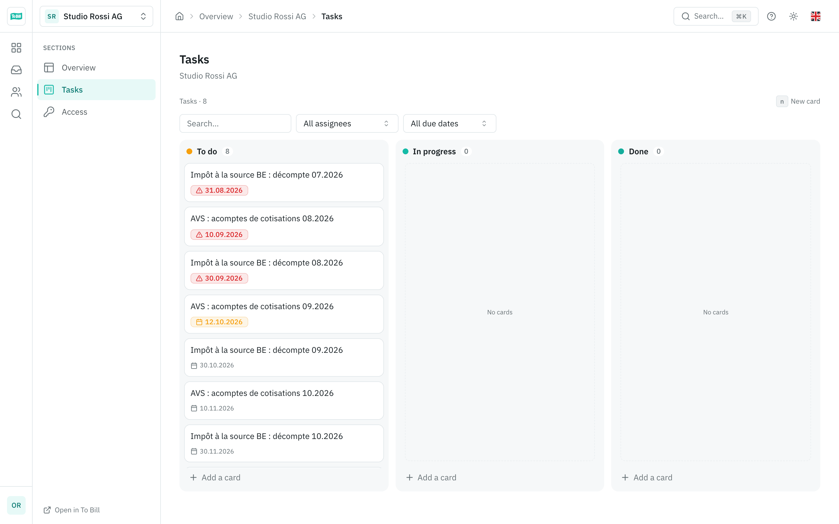The width and height of the screenshot is (839, 524).
Task: Click the overdue 31.08.2026 date badge
Action: point(219,190)
